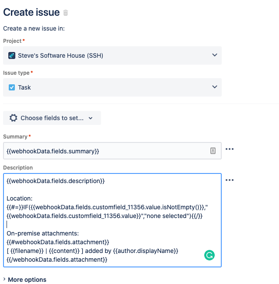The height and width of the screenshot is (284, 279).
Task: Expand the Issue type dropdown chevron
Action: [215, 87]
